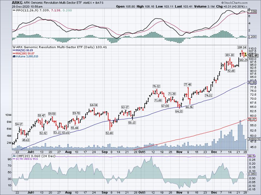Click the 55.44 price label
This screenshot has width=261, height=195.
(75, 128)
